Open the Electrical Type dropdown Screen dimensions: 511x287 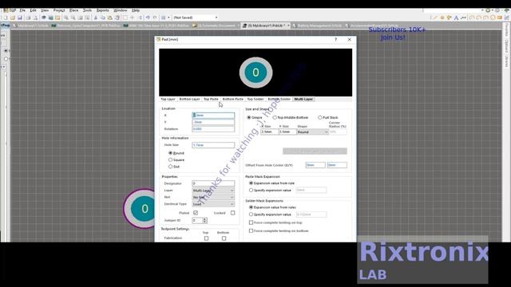pyautogui.click(x=213, y=204)
